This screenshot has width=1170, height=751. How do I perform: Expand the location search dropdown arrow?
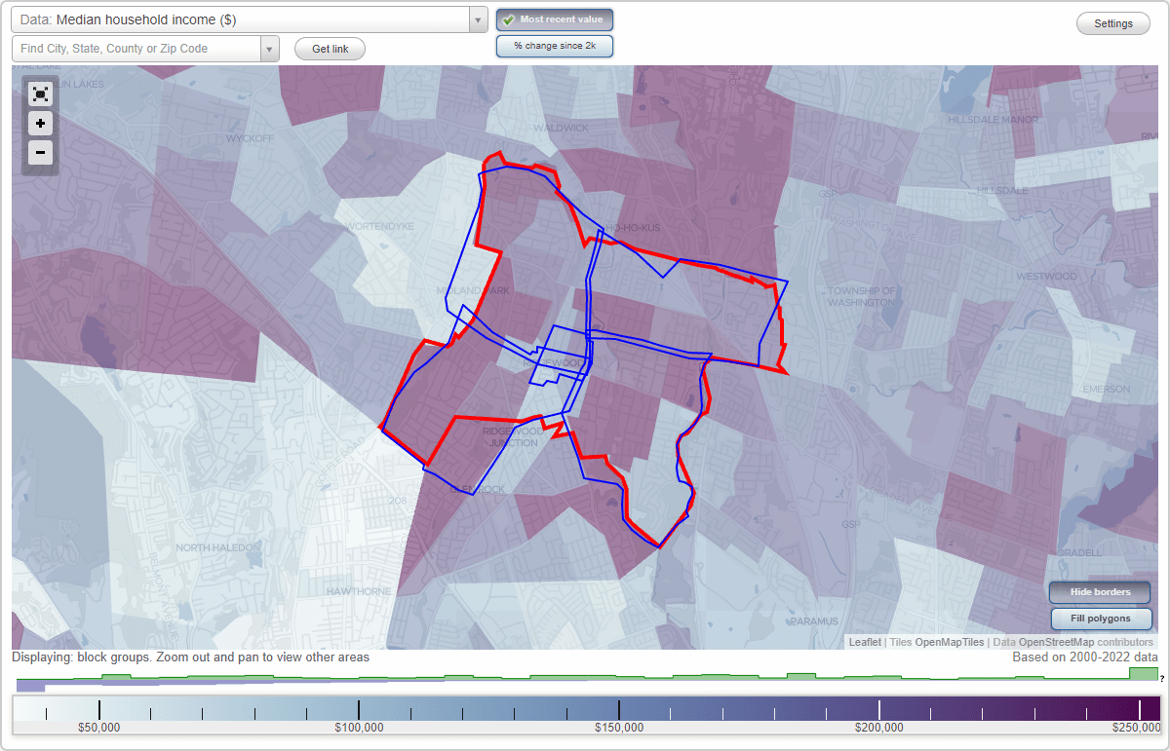270,48
